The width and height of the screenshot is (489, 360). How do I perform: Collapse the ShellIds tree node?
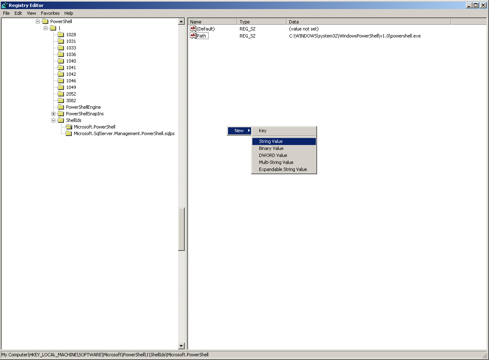point(53,120)
